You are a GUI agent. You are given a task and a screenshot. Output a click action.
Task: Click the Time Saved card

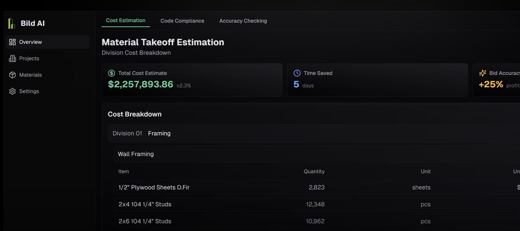point(377,80)
